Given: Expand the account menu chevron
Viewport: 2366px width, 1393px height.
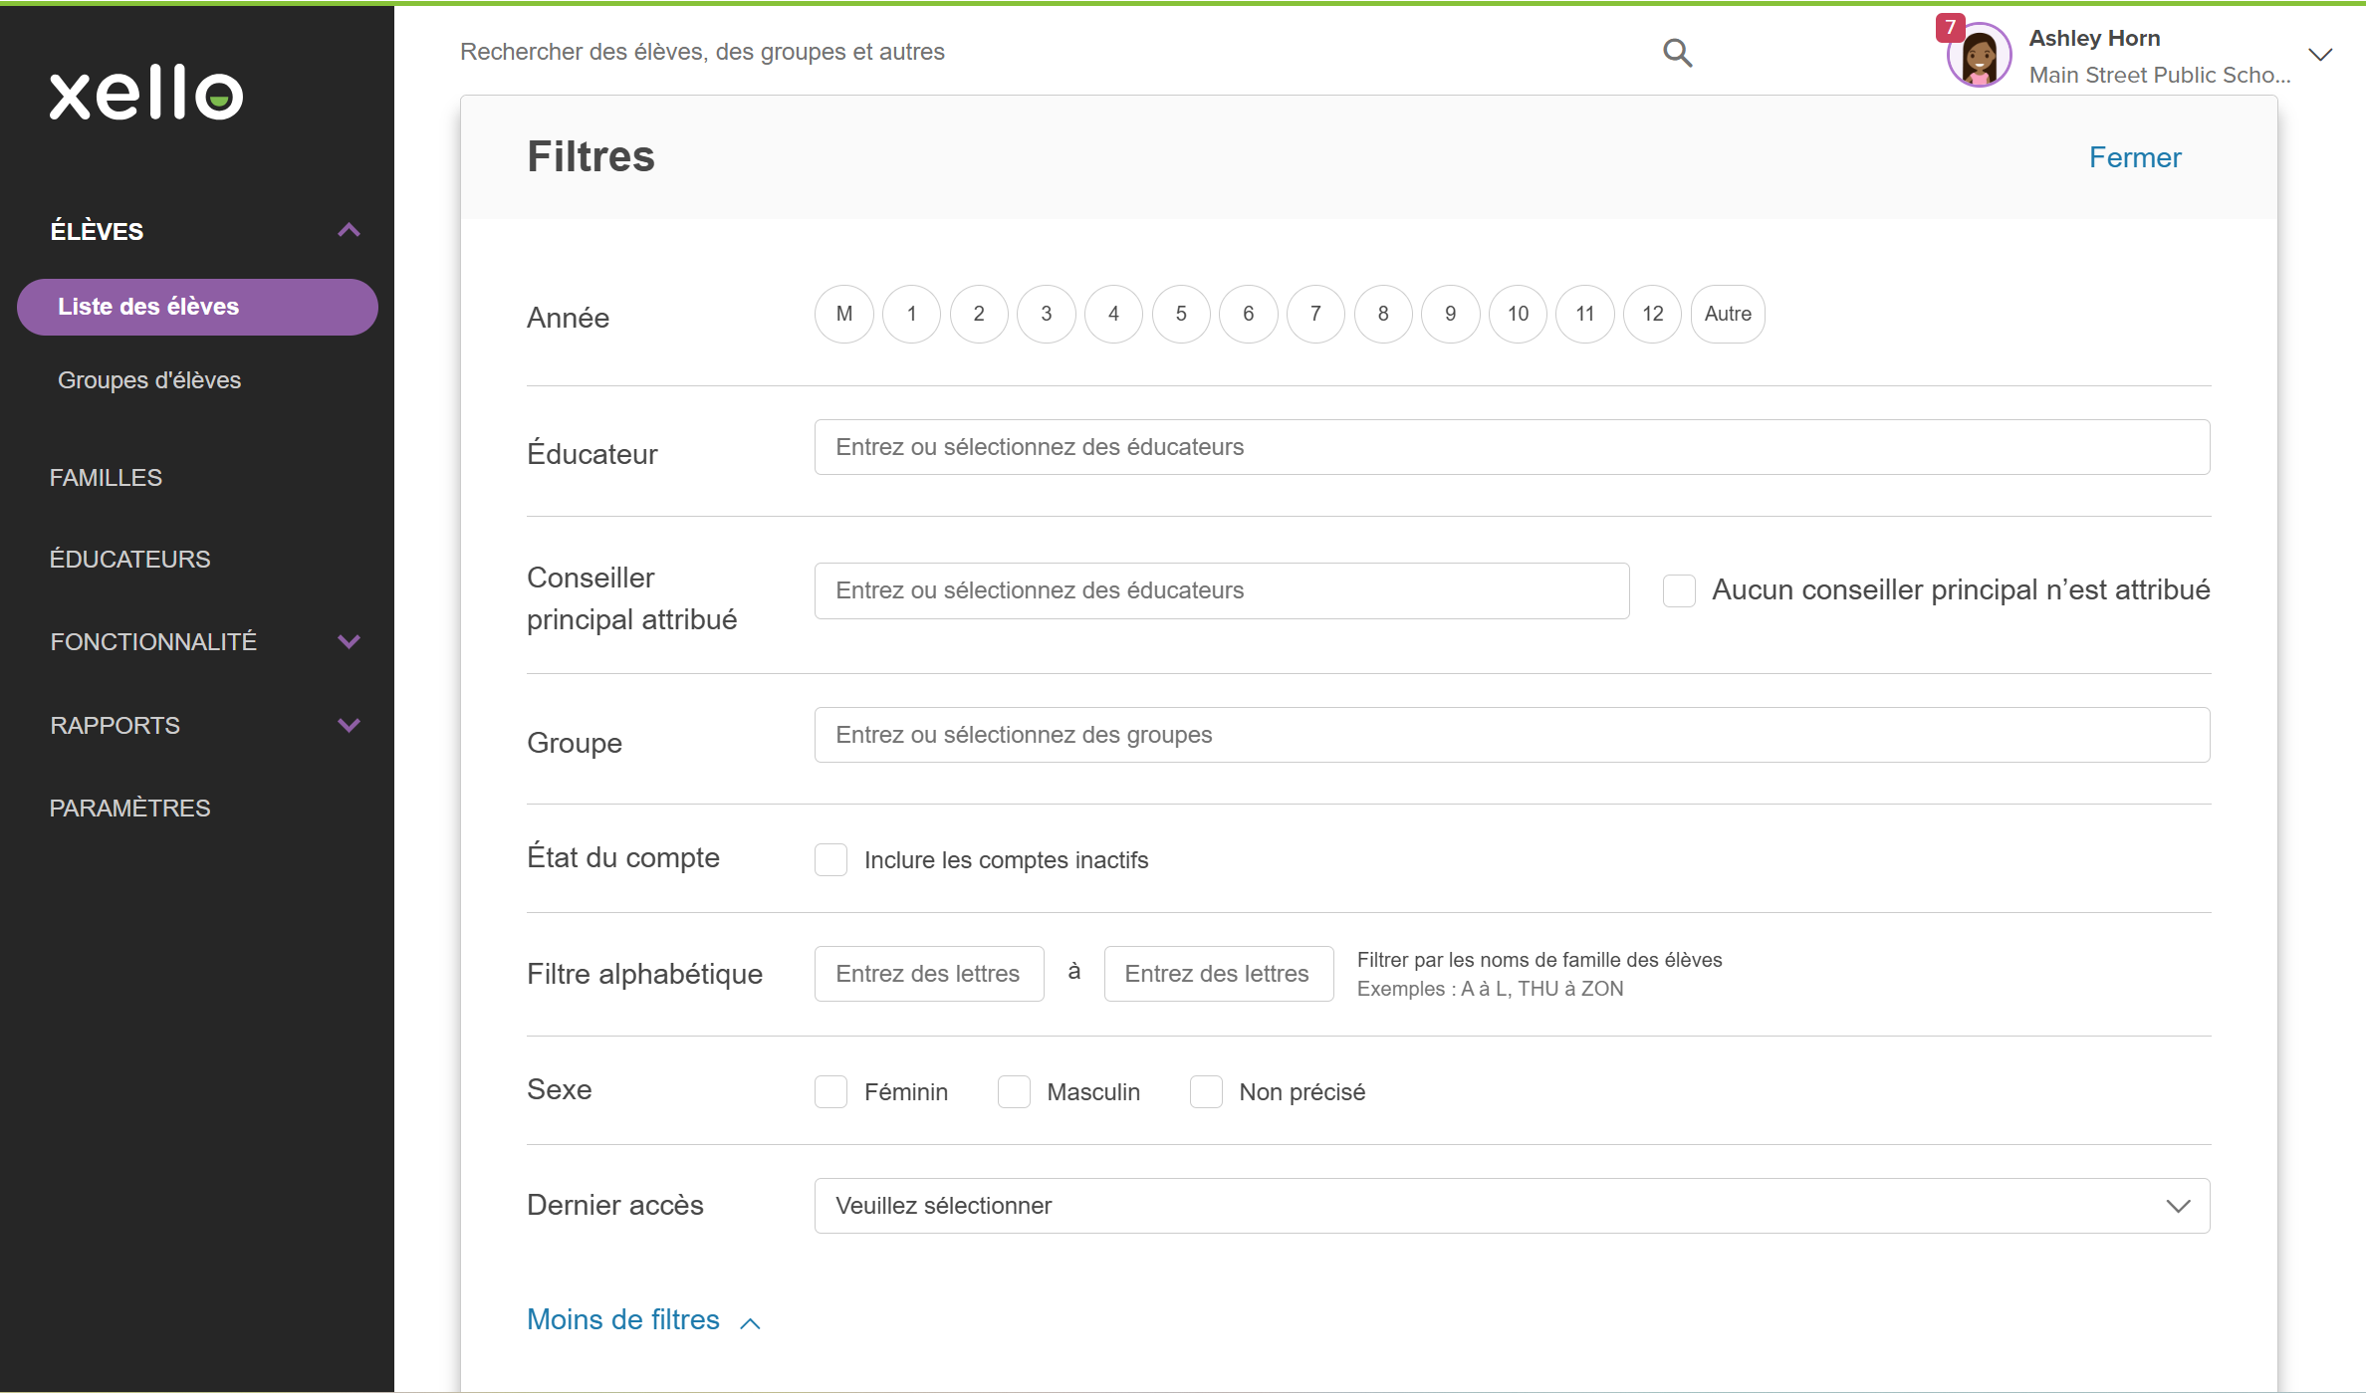Looking at the screenshot, I should pyautogui.click(x=2320, y=55).
